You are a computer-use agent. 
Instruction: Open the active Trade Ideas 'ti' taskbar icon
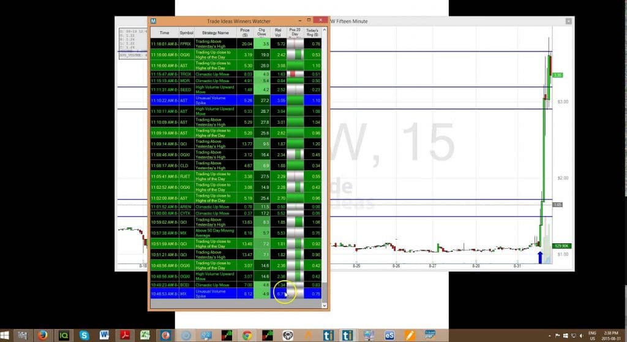pyautogui.click(x=348, y=335)
